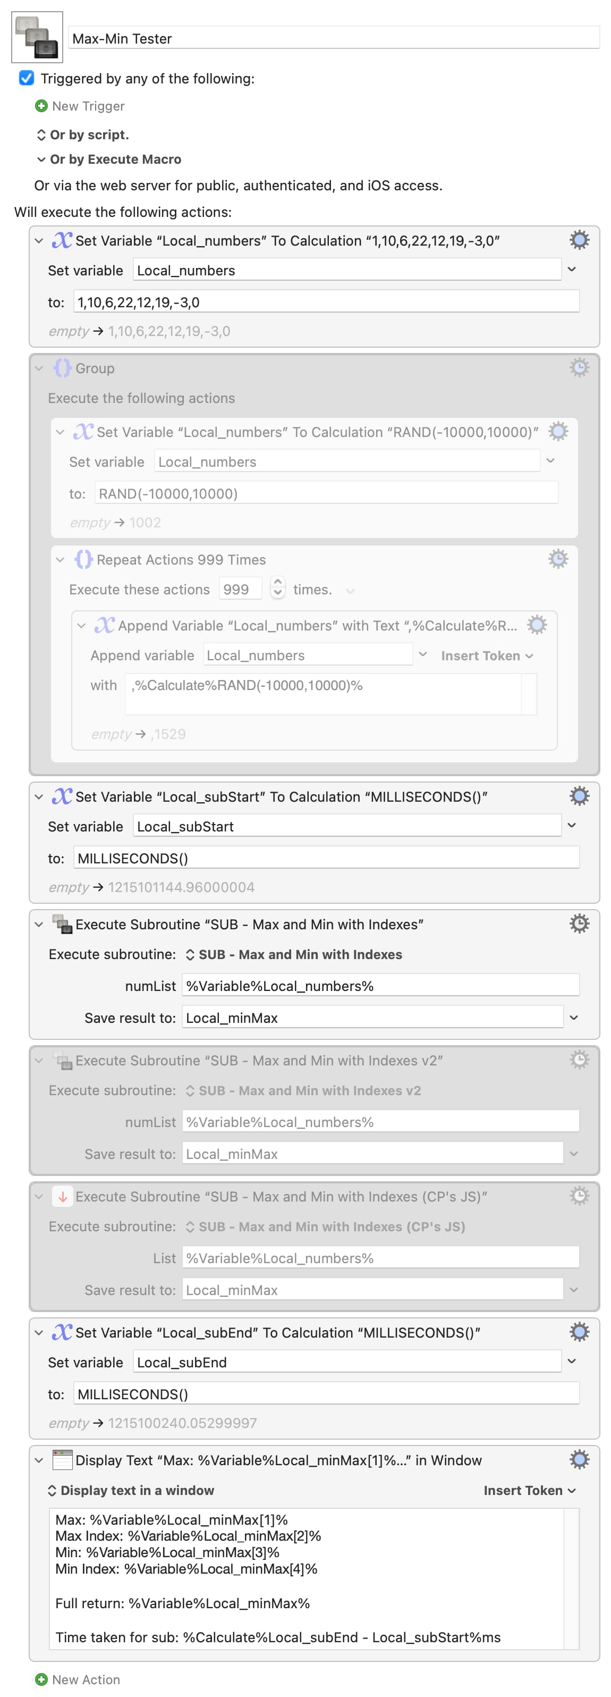Toggle the 'Or by script' disclosure

(41, 135)
